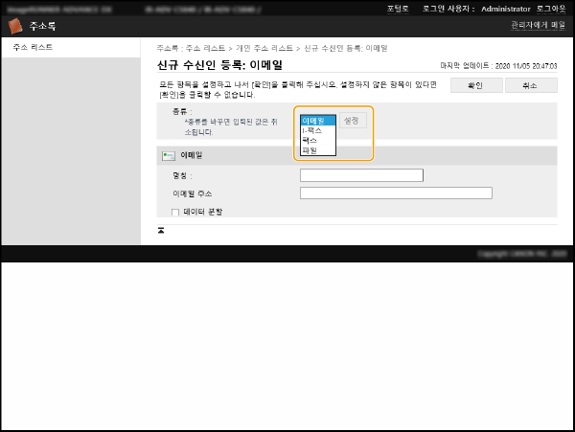Image resolution: width=575 pixels, height=432 pixels.
Task: Click the scroll-to-top arrow icon
Action: (x=161, y=231)
